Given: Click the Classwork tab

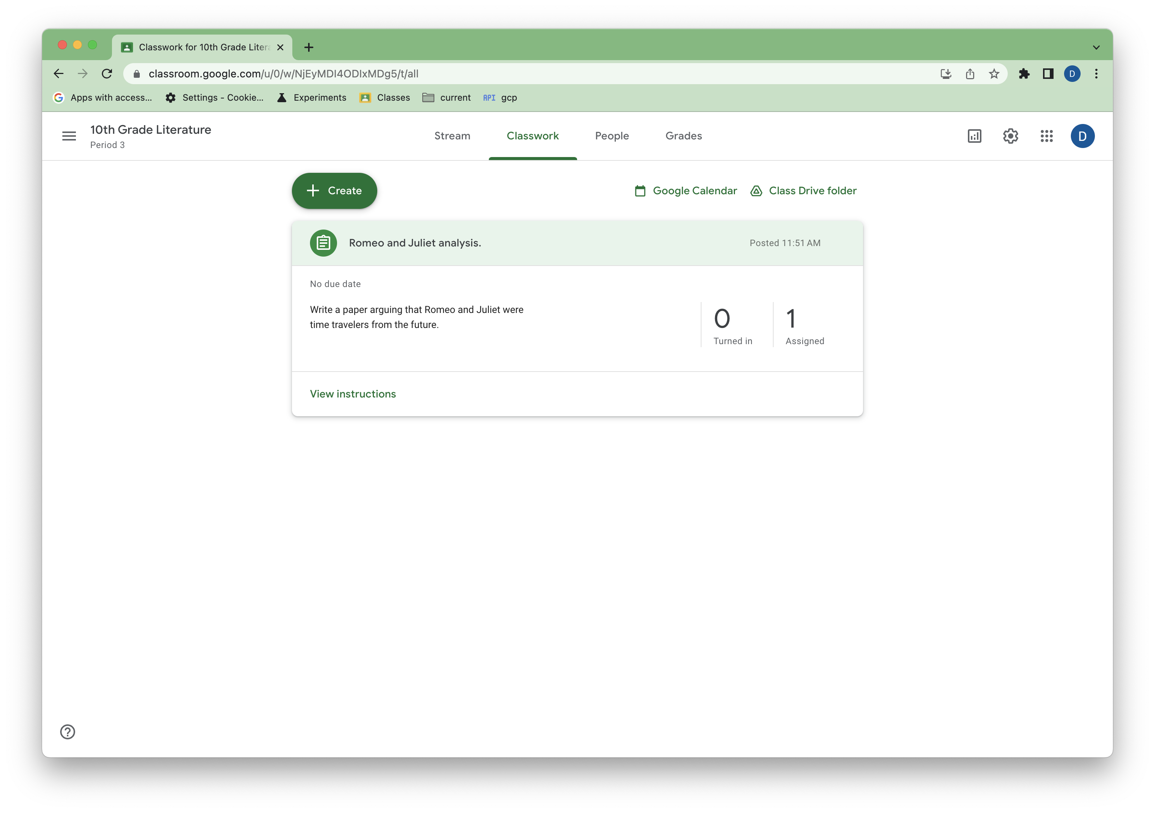Looking at the screenshot, I should click(x=532, y=136).
